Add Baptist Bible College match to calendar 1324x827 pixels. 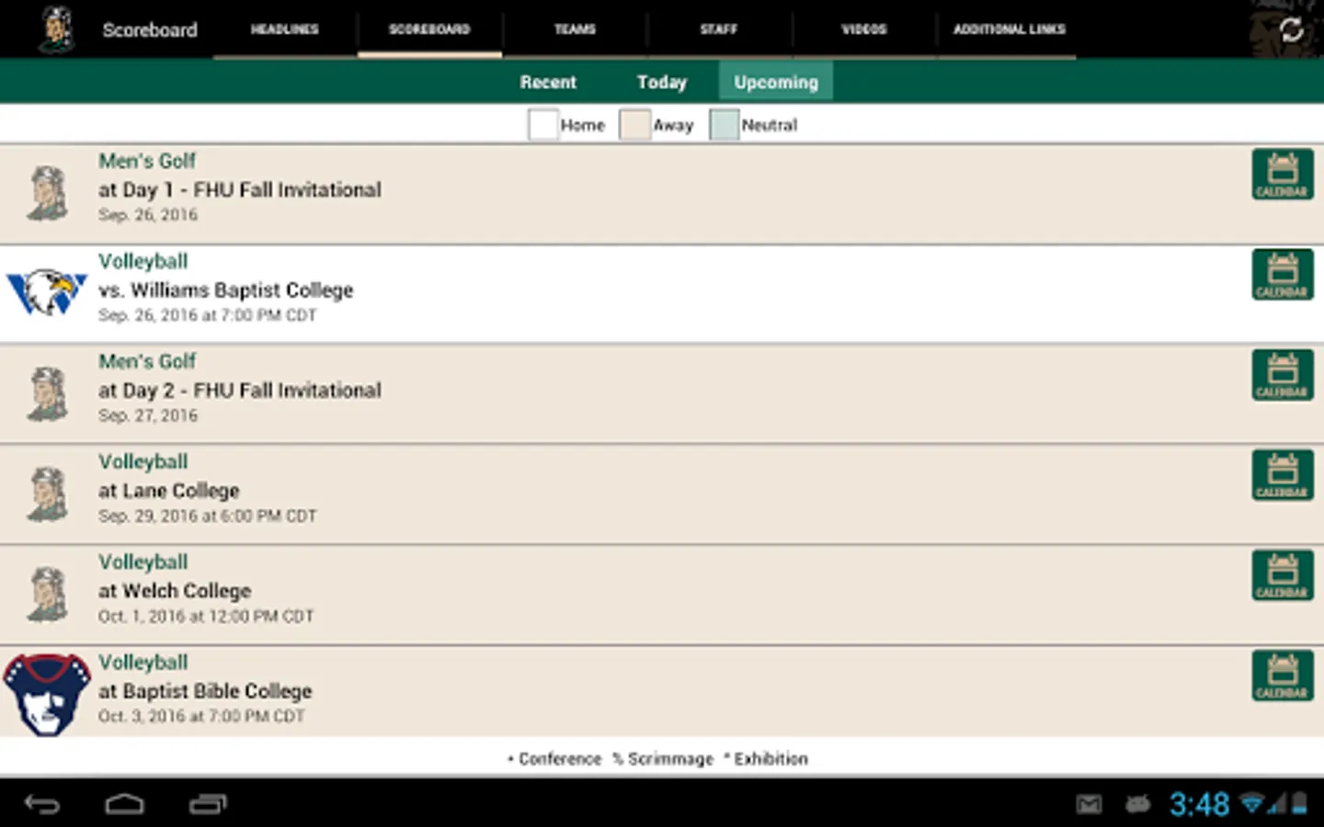[1282, 675]
